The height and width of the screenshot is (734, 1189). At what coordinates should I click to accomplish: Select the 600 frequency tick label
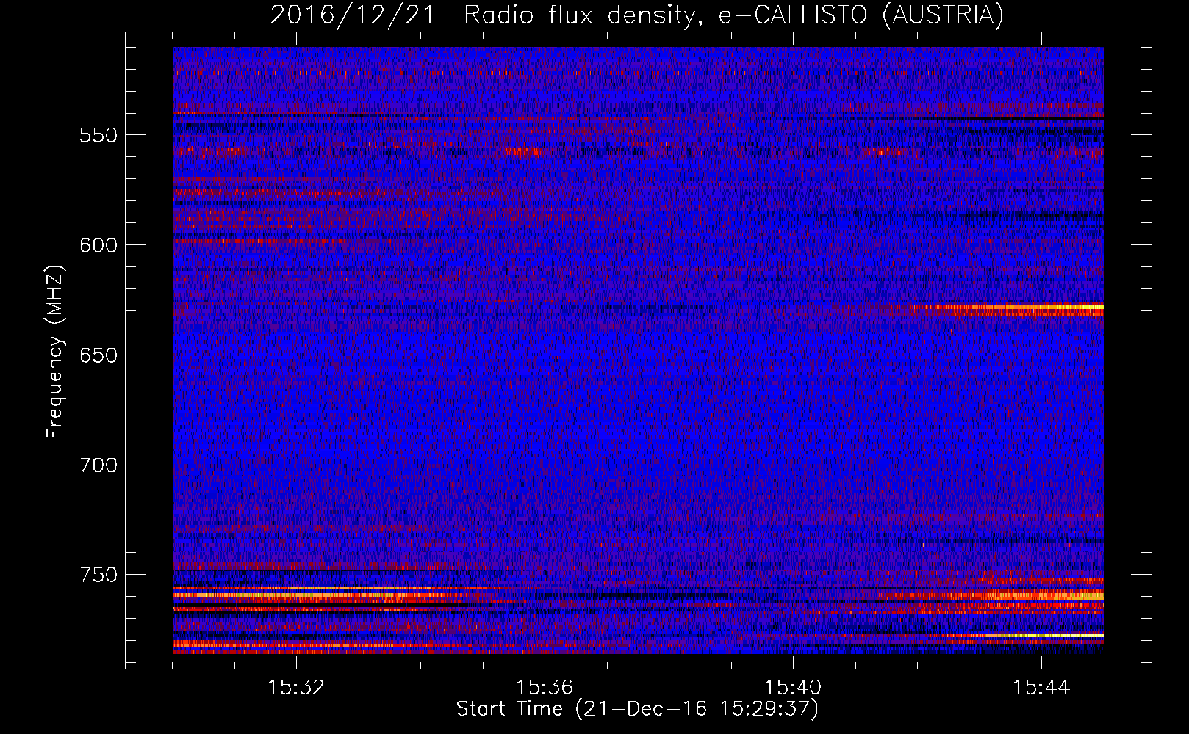point(98,245)
